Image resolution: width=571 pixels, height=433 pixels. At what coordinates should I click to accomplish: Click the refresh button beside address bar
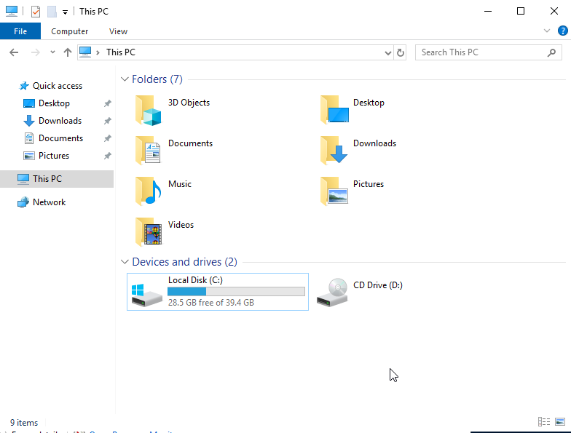(x=400, y=52)
